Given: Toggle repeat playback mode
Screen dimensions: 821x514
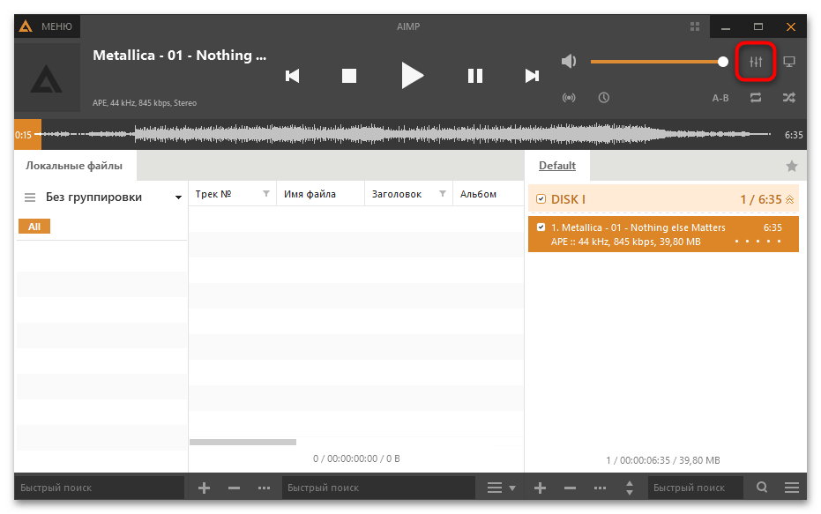Looking at the screenshot, I should tap(756, 98).
